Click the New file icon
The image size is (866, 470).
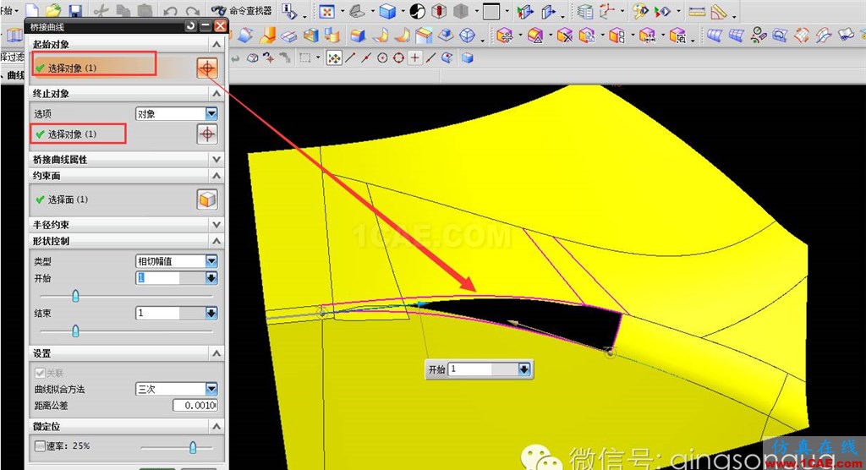[x=33, y=10]
